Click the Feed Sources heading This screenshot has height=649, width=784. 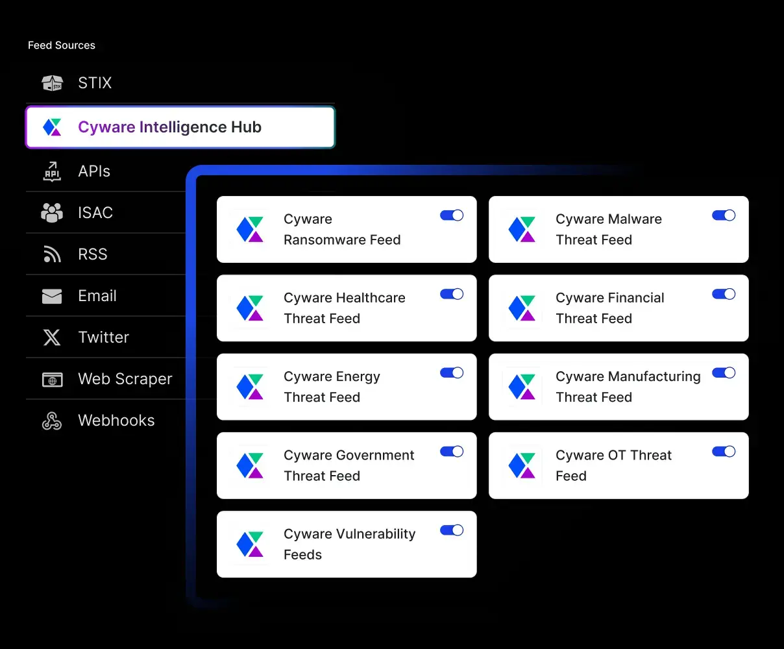pyautogui.click(x=62, y=45)
